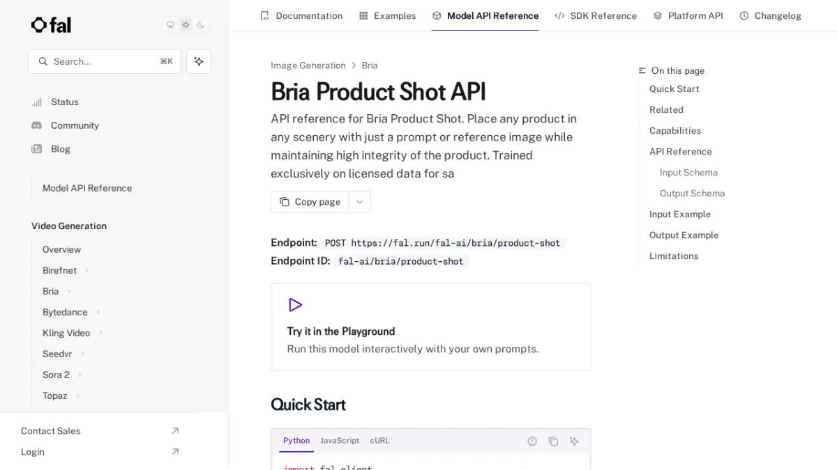Screen dimensions: 837x470
Task: Jump to Quick Start in On this page
Action: pyautogui.click(x=674, y=89)
